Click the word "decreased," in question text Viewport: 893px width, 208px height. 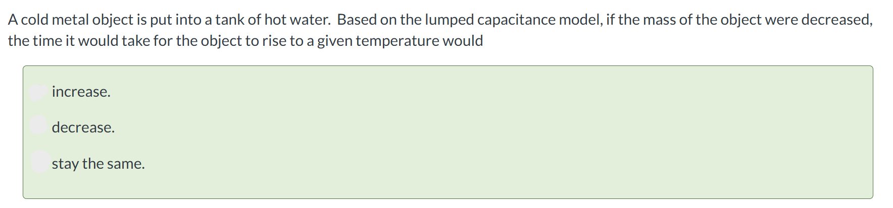point(837,20)
